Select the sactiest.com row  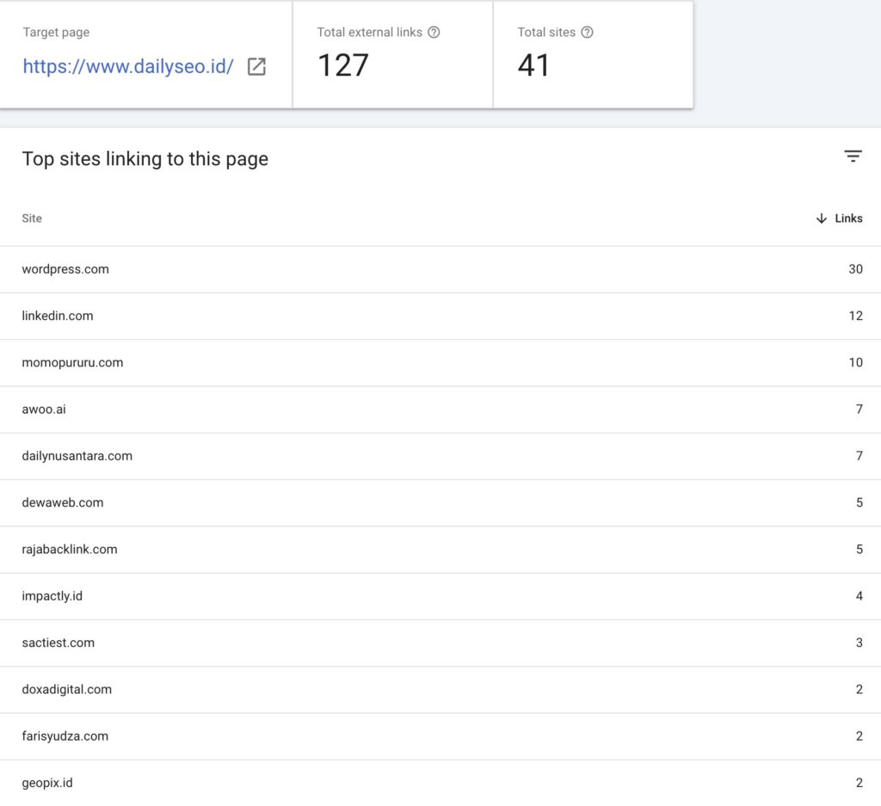440,643
